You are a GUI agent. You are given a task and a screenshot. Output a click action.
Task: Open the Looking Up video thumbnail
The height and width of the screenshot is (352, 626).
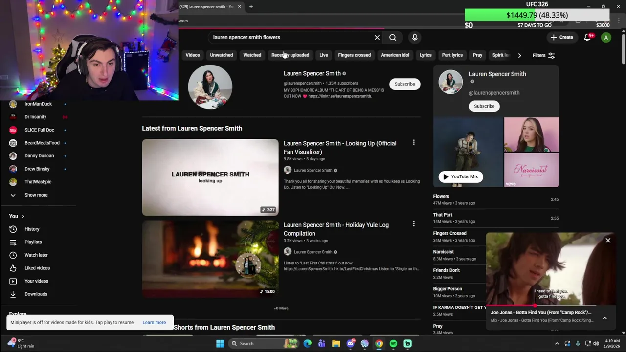tap(210, 177)
